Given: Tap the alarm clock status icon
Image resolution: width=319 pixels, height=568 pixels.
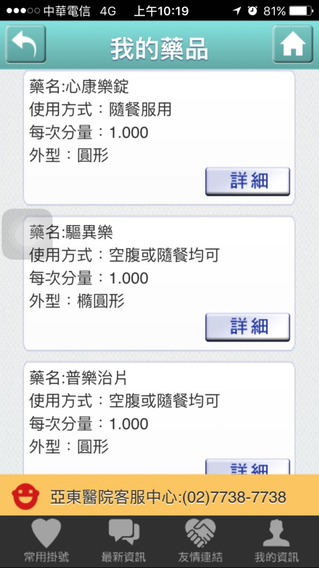Looking at the screenshot, I should pos(253,11).
